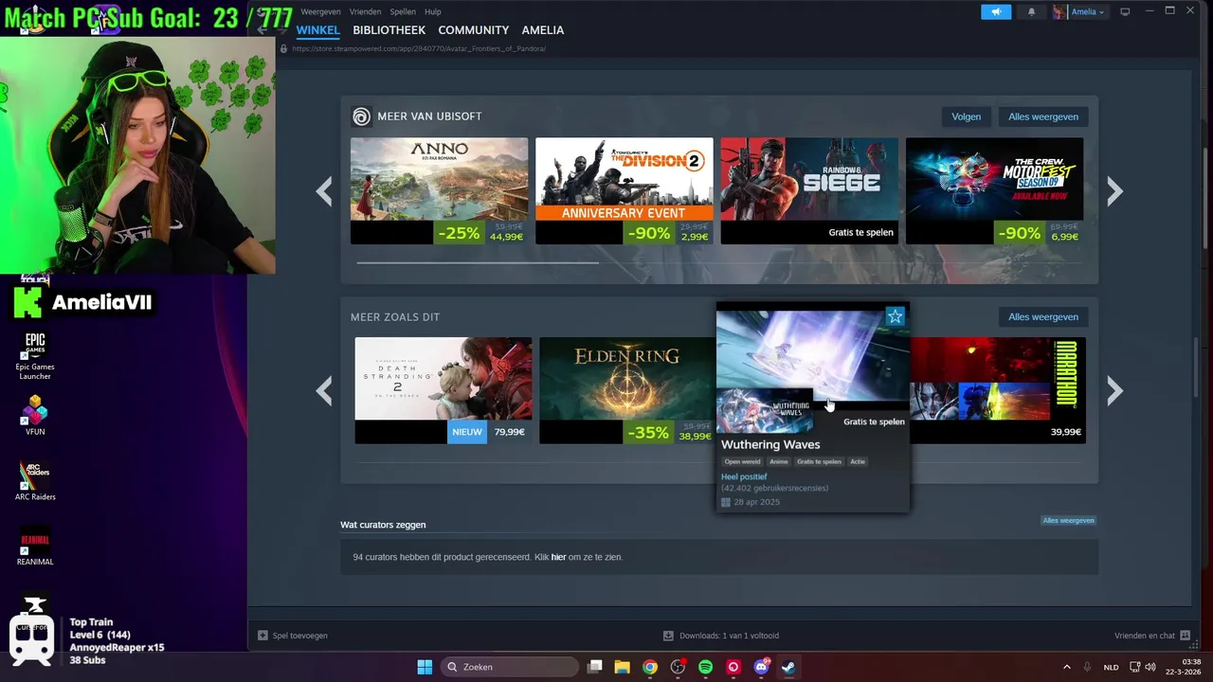Click the NLD language indicator in tray
Screen dimensions: 1213x682
click(x=1111, y=667)
